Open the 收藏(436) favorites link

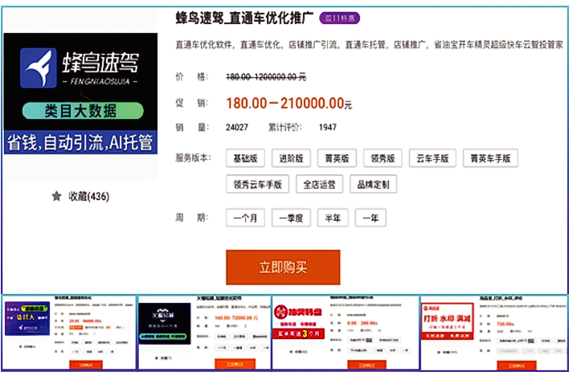tap(88, 196)
